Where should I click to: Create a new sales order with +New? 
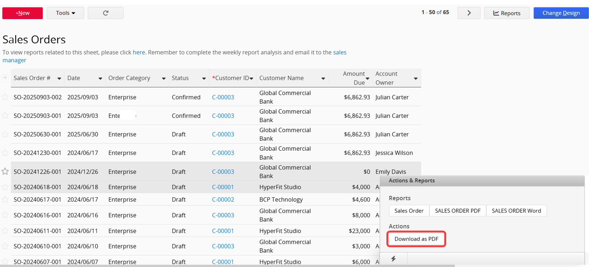click(x=22, y=13)
